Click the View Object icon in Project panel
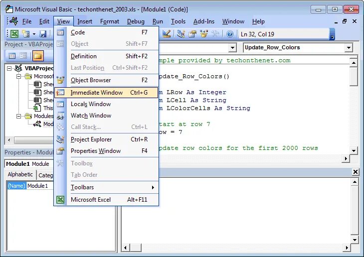This screenshot has width=364, height=257. [x=23, y=56]
